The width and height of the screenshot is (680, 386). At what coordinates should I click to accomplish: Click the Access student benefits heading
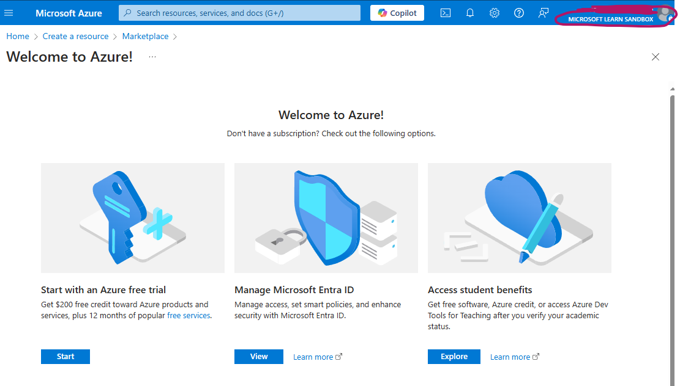[480, 290]
